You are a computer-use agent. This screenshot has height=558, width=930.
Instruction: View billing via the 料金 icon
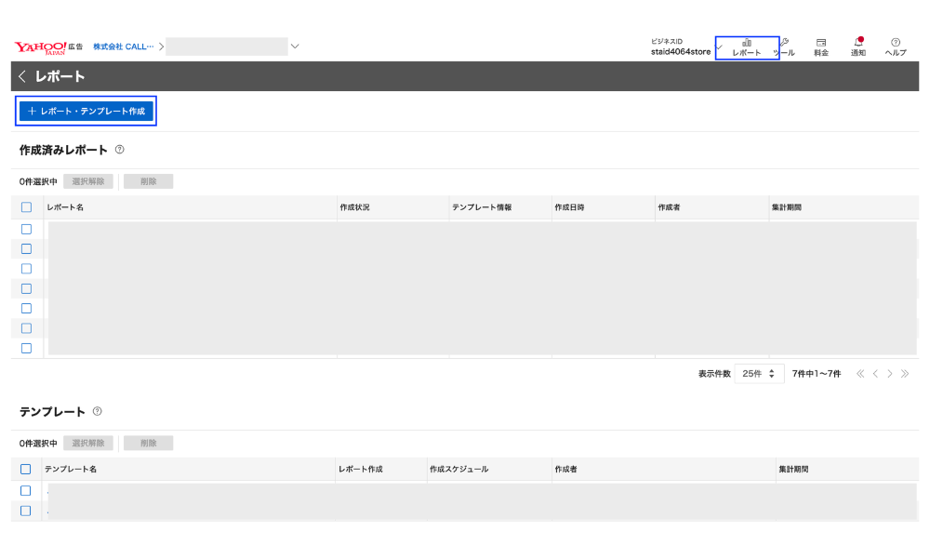coord(821,46)
